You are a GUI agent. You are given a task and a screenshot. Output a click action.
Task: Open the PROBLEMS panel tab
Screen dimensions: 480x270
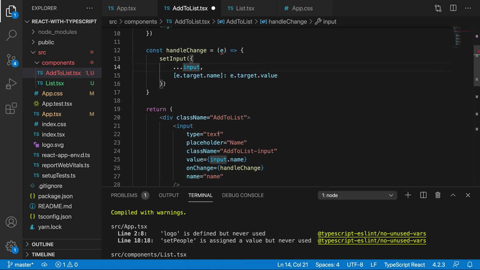click(x=129, y=195)
